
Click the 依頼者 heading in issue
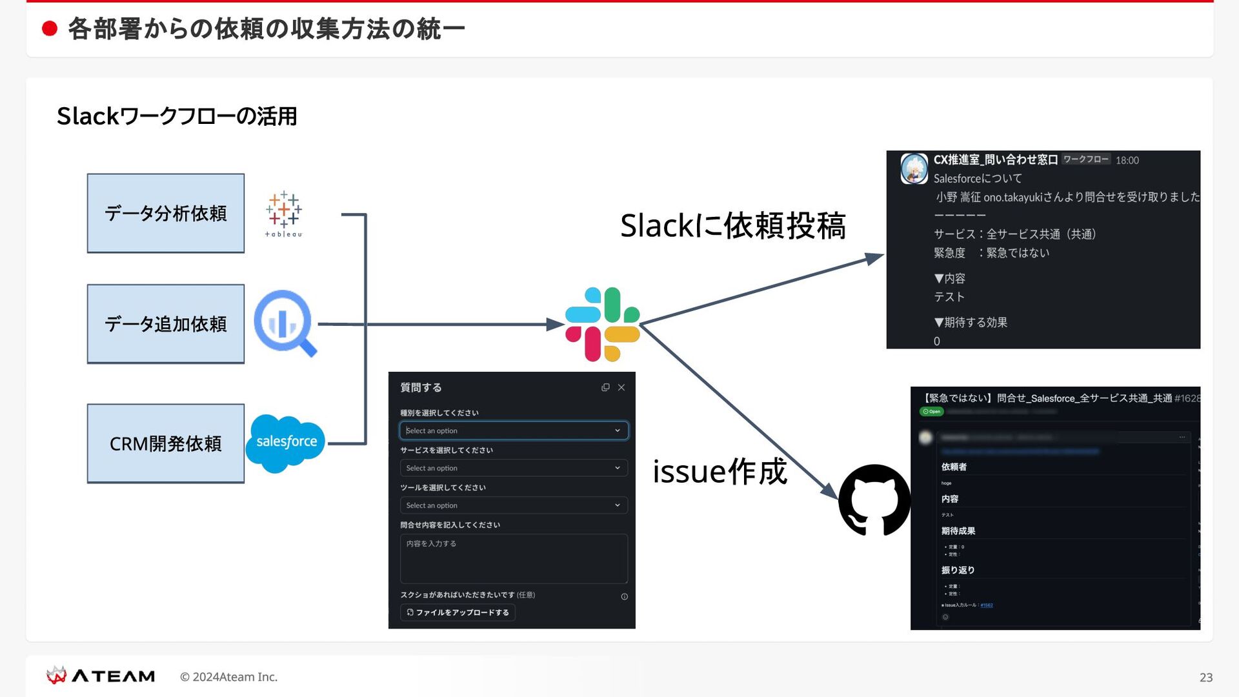click(954, 467)
